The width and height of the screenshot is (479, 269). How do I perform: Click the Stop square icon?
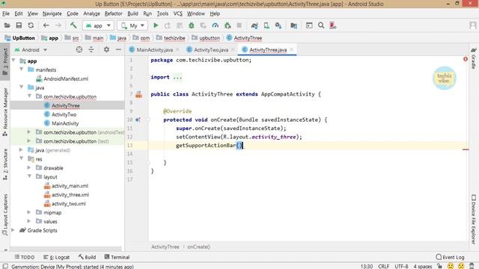coord(239,25)
